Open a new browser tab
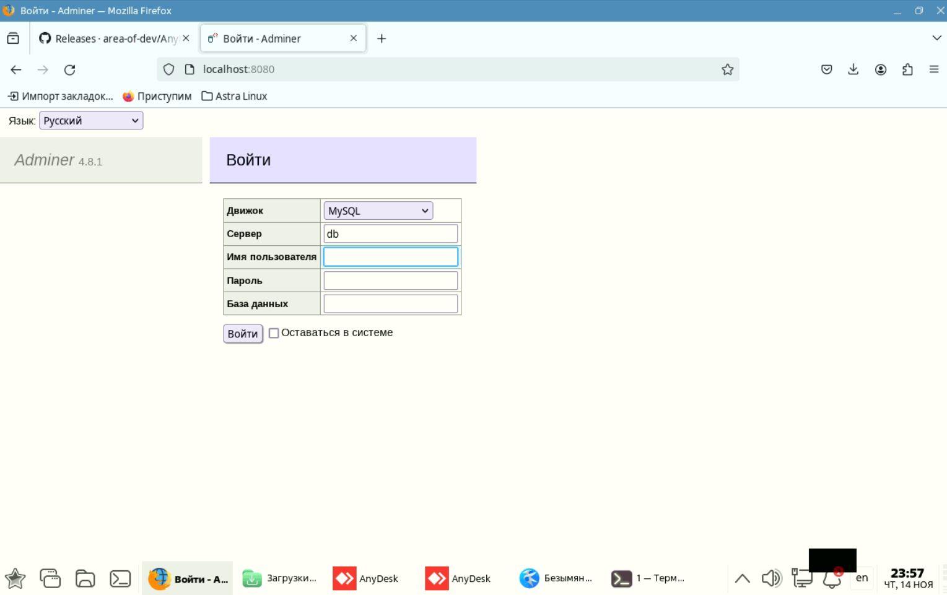 pyautogui.click(x=382, y=38)
